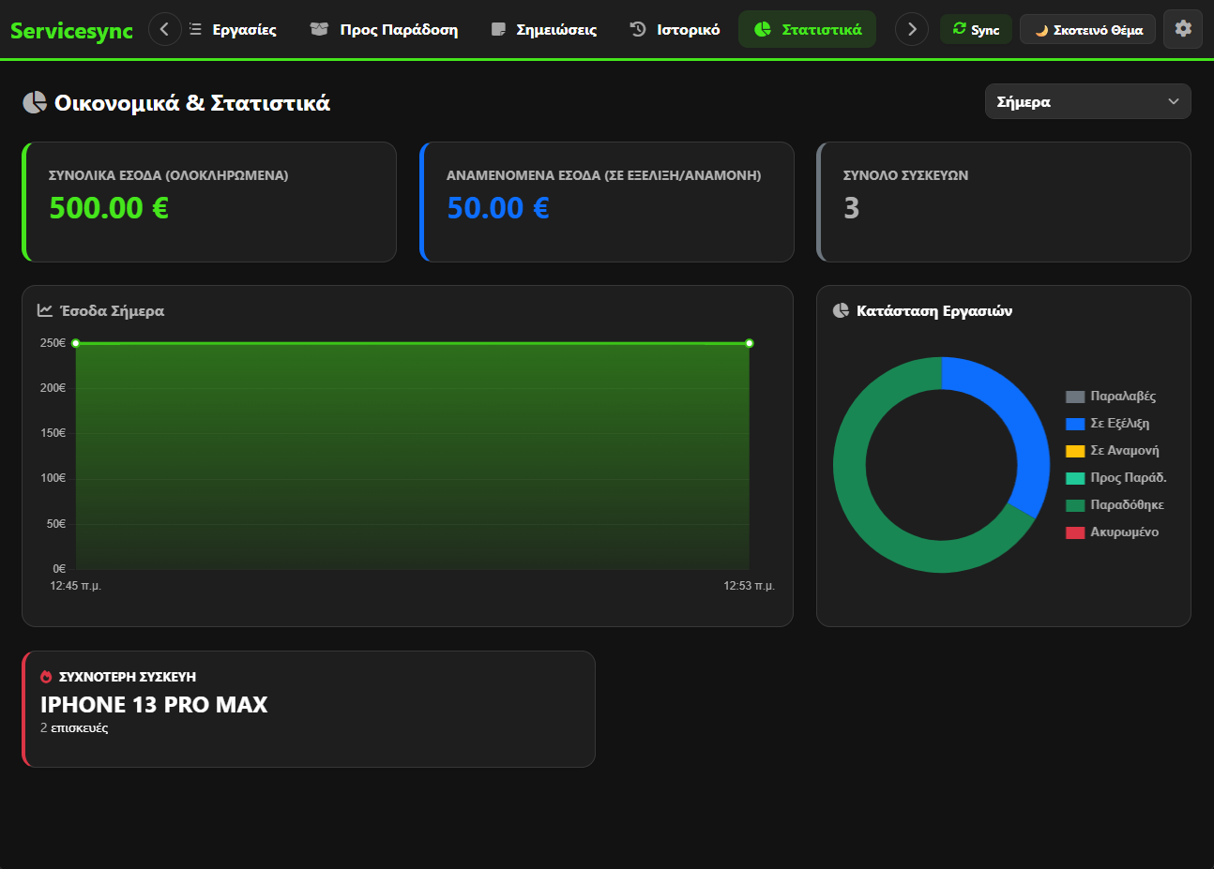Click the line chart icon beside Έσοδα Σήμερα
Image resolution: width=1214 pixels, height=869 pixels.
click(x=45, y=310)
